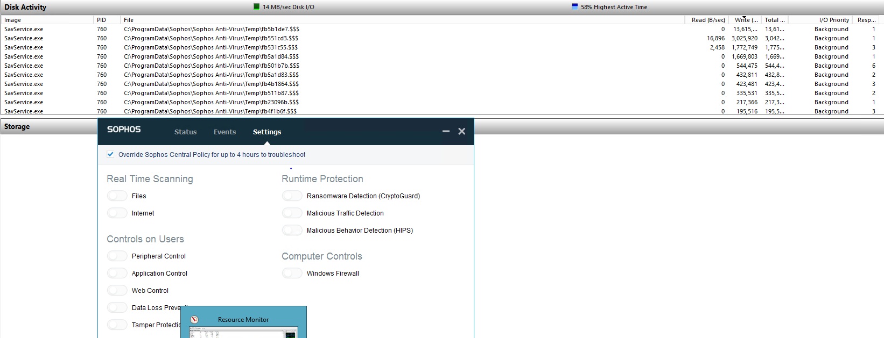Screen dimensions: 884x338
Task: Toggle the Data Loss Prevention switch
Action: (117, 308)
